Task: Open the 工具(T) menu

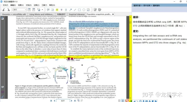Action: click(44, 5)
